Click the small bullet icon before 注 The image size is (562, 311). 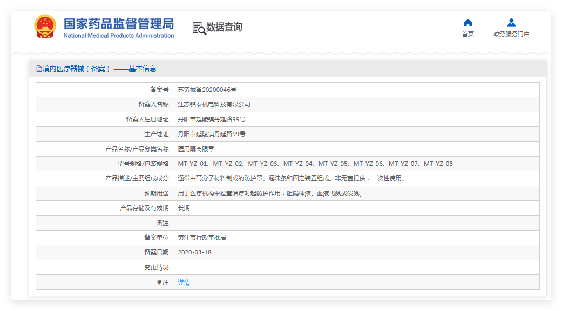point(159,282)
